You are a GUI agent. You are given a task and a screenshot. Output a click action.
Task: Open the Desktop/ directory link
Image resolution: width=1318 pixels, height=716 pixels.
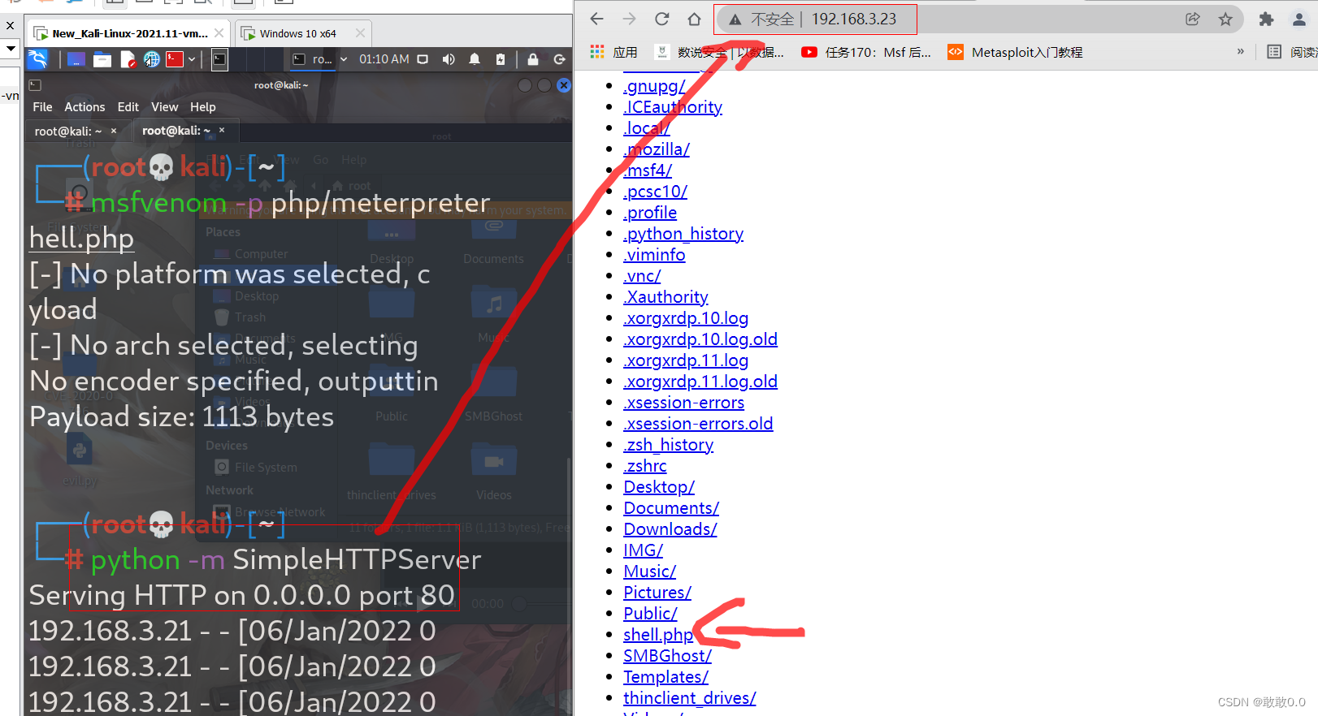[659, 487]
